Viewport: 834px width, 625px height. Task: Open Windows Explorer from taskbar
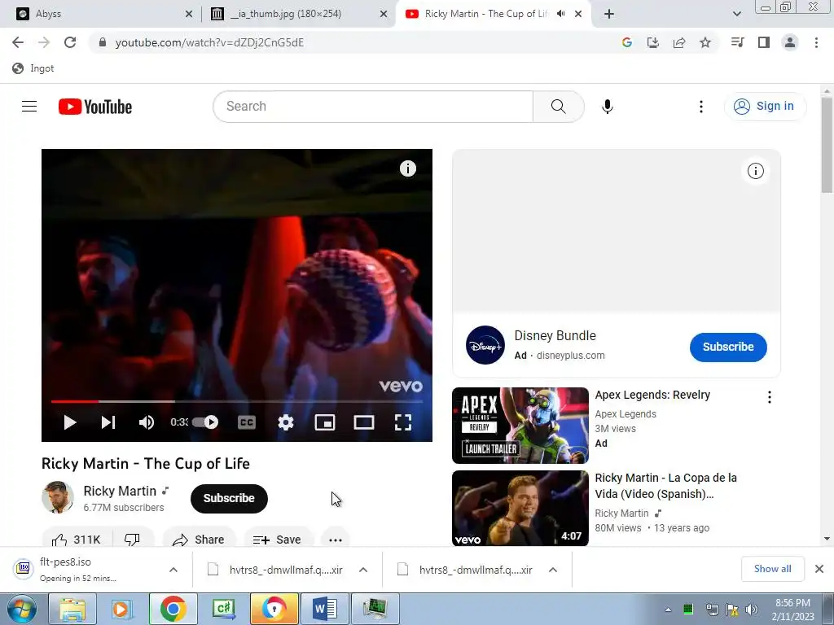point(72,609)
